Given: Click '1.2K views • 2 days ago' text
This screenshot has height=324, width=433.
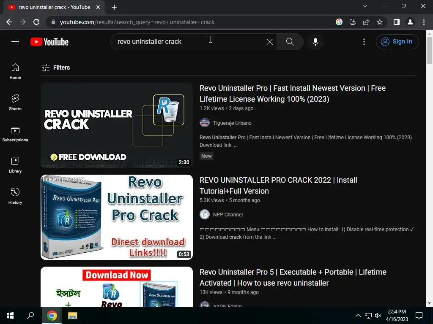Looking at the screenshot, I should (x=227, y=108).
